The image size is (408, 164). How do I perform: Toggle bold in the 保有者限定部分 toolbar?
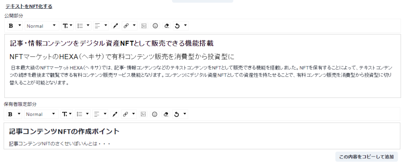point(10,114)
